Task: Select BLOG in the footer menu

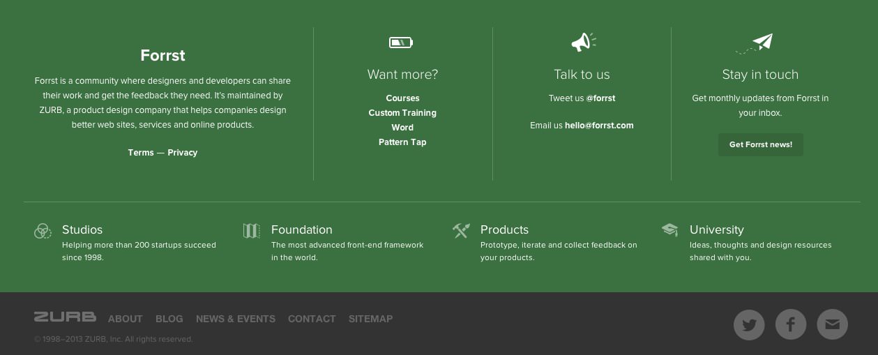Action: coord(169,319)
